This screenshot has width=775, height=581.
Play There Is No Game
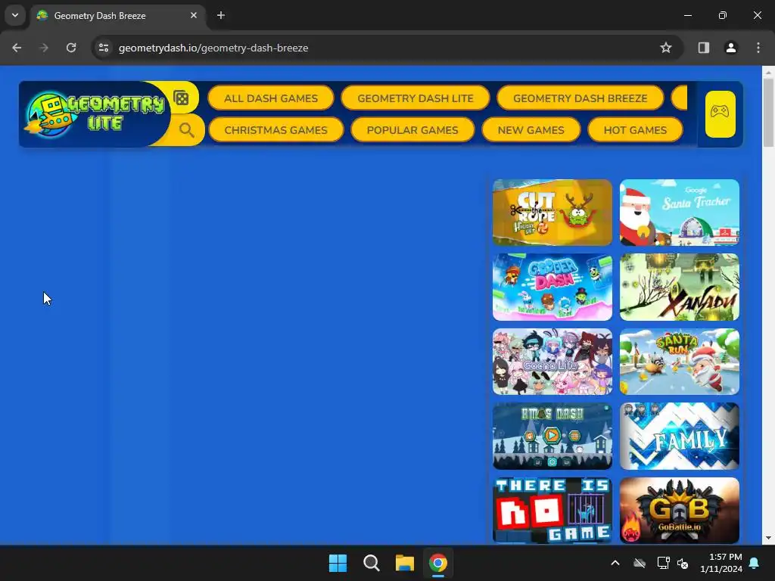pos(552,511)
